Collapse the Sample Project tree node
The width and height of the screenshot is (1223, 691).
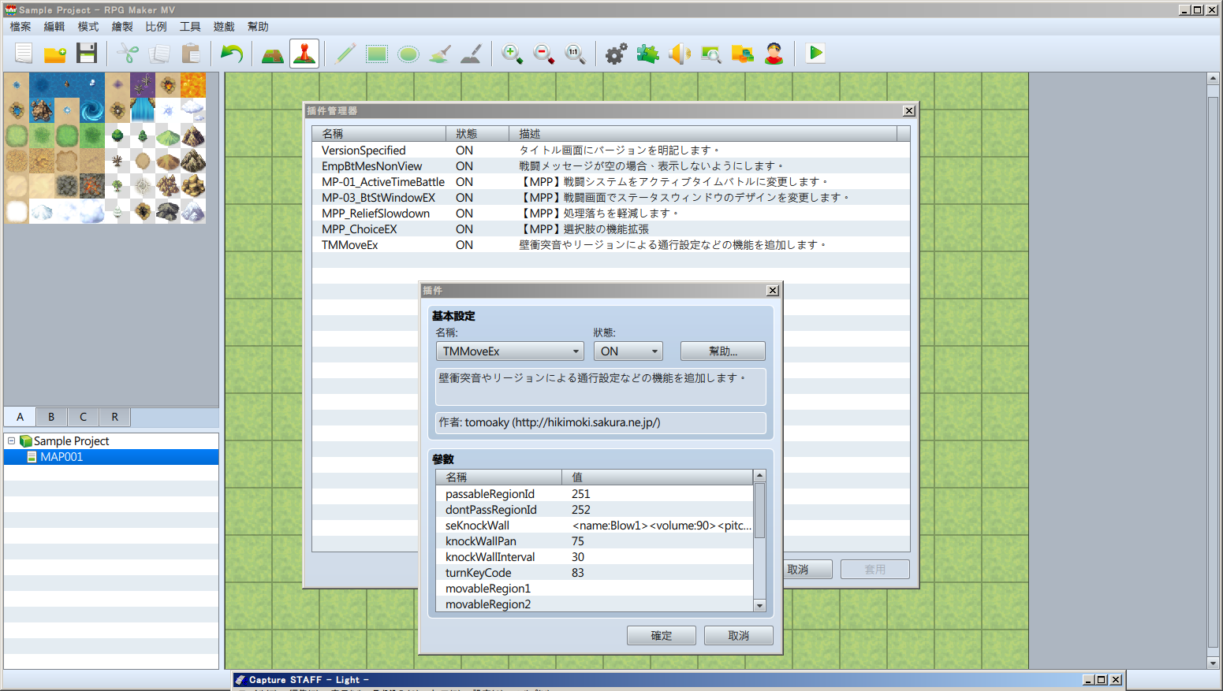[x=11, y=441]
